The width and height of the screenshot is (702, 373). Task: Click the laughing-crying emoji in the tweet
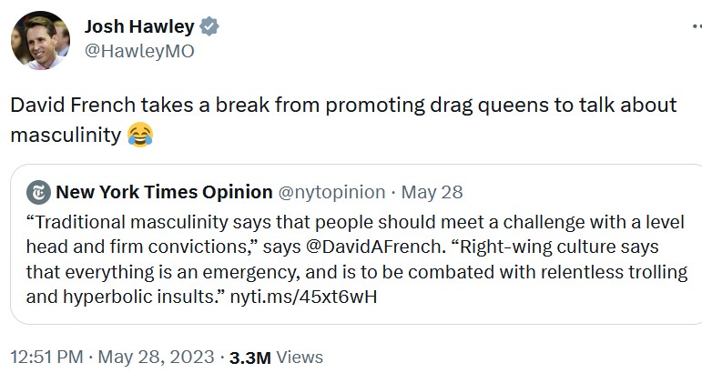140,135
